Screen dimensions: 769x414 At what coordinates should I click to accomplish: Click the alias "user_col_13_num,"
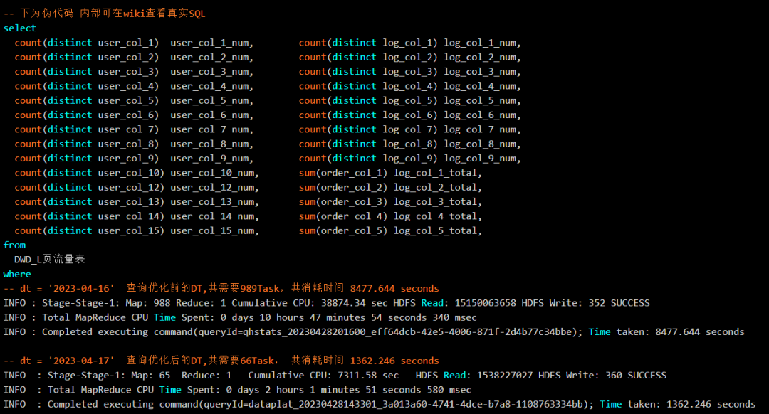click(x=214, y=201)
